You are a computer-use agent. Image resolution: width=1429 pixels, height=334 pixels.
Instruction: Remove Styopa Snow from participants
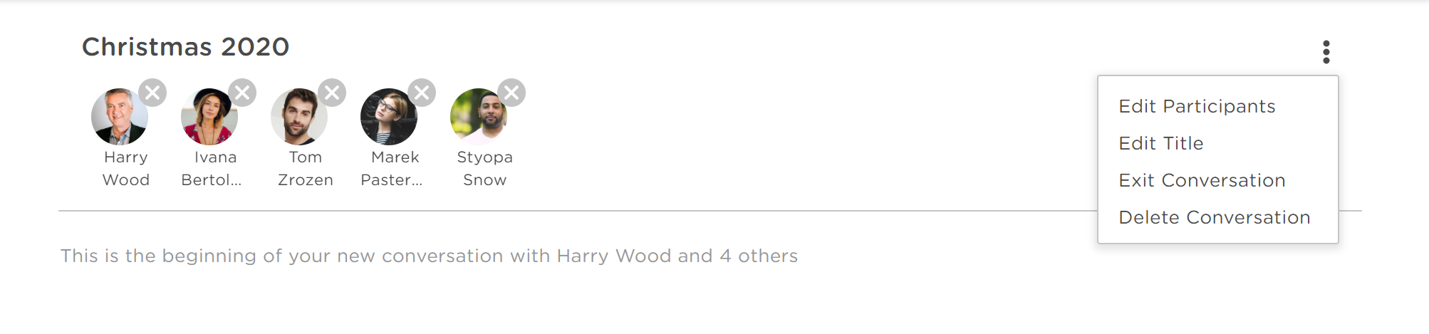coord(511,93)
